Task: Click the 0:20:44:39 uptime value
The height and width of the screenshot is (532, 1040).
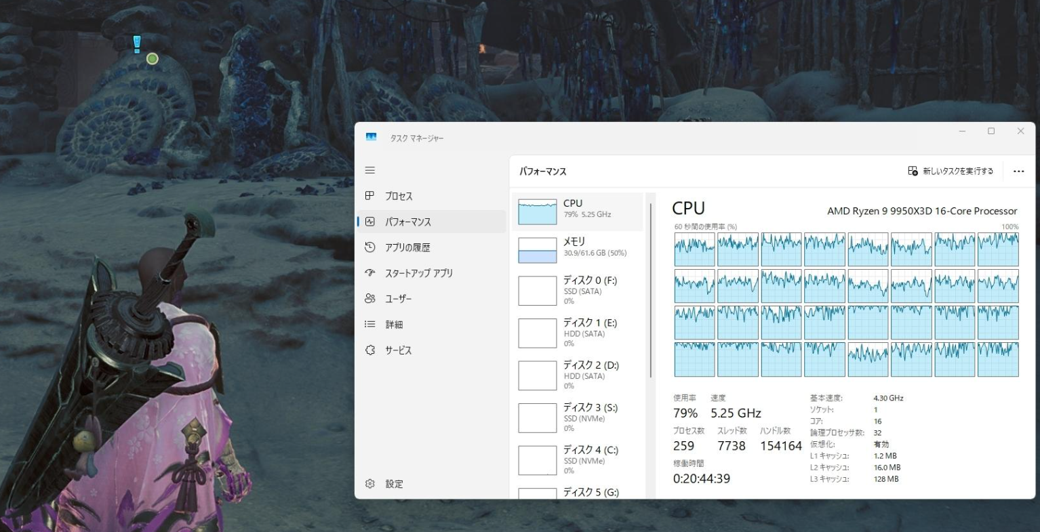Action: pos(702,478)
